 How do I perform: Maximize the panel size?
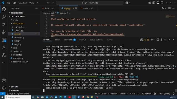coord(169,40)
